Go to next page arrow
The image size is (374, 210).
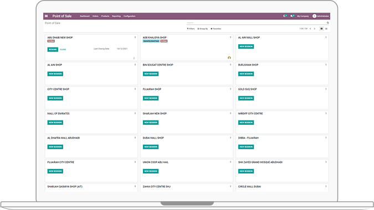(314, 29)
